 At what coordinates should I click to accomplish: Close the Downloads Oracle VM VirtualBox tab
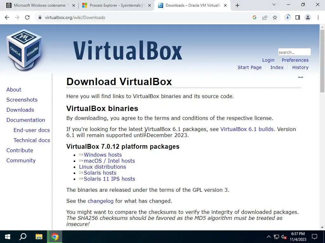tap(225, 5)
